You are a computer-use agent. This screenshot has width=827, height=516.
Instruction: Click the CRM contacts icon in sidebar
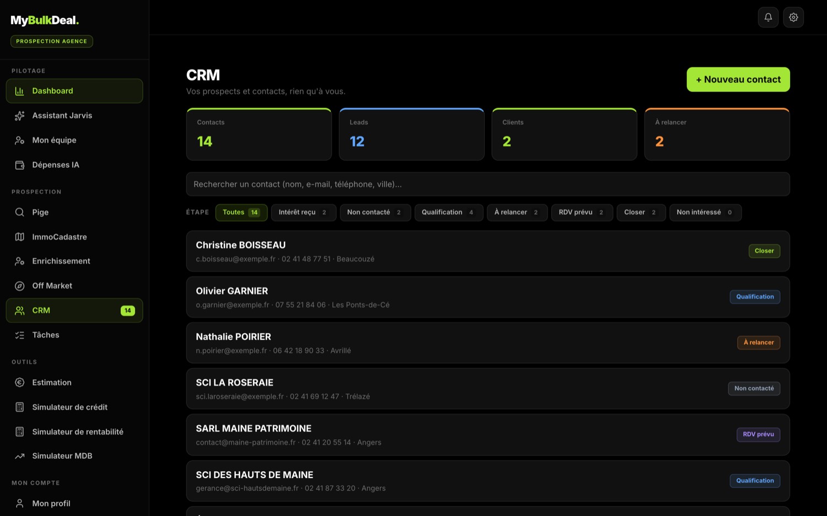point(20,311)
